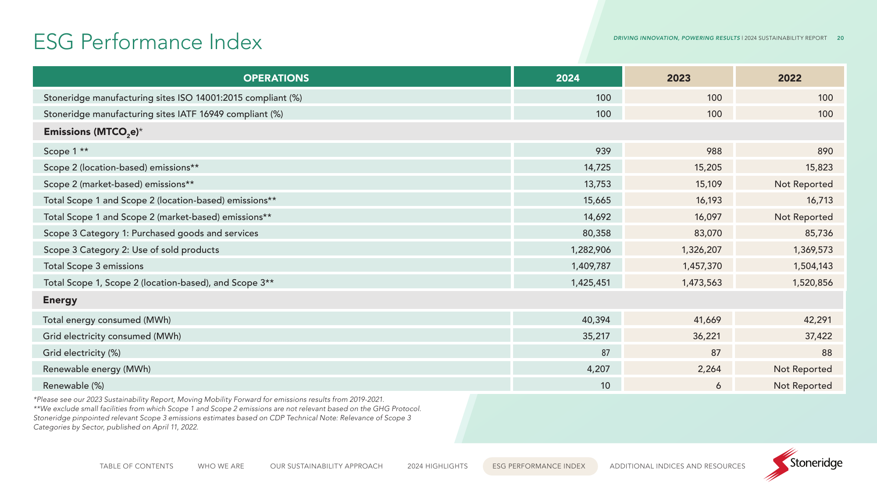The width and height of the screenshot is (877, 493).
Task: Select the Energy section heading
Action: coord(60,300)
